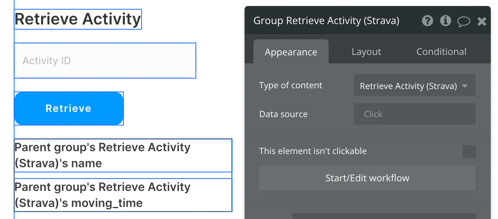The image size is (498, 219).
Task: Click the Activity ID input field
Action: pos(105,61)
